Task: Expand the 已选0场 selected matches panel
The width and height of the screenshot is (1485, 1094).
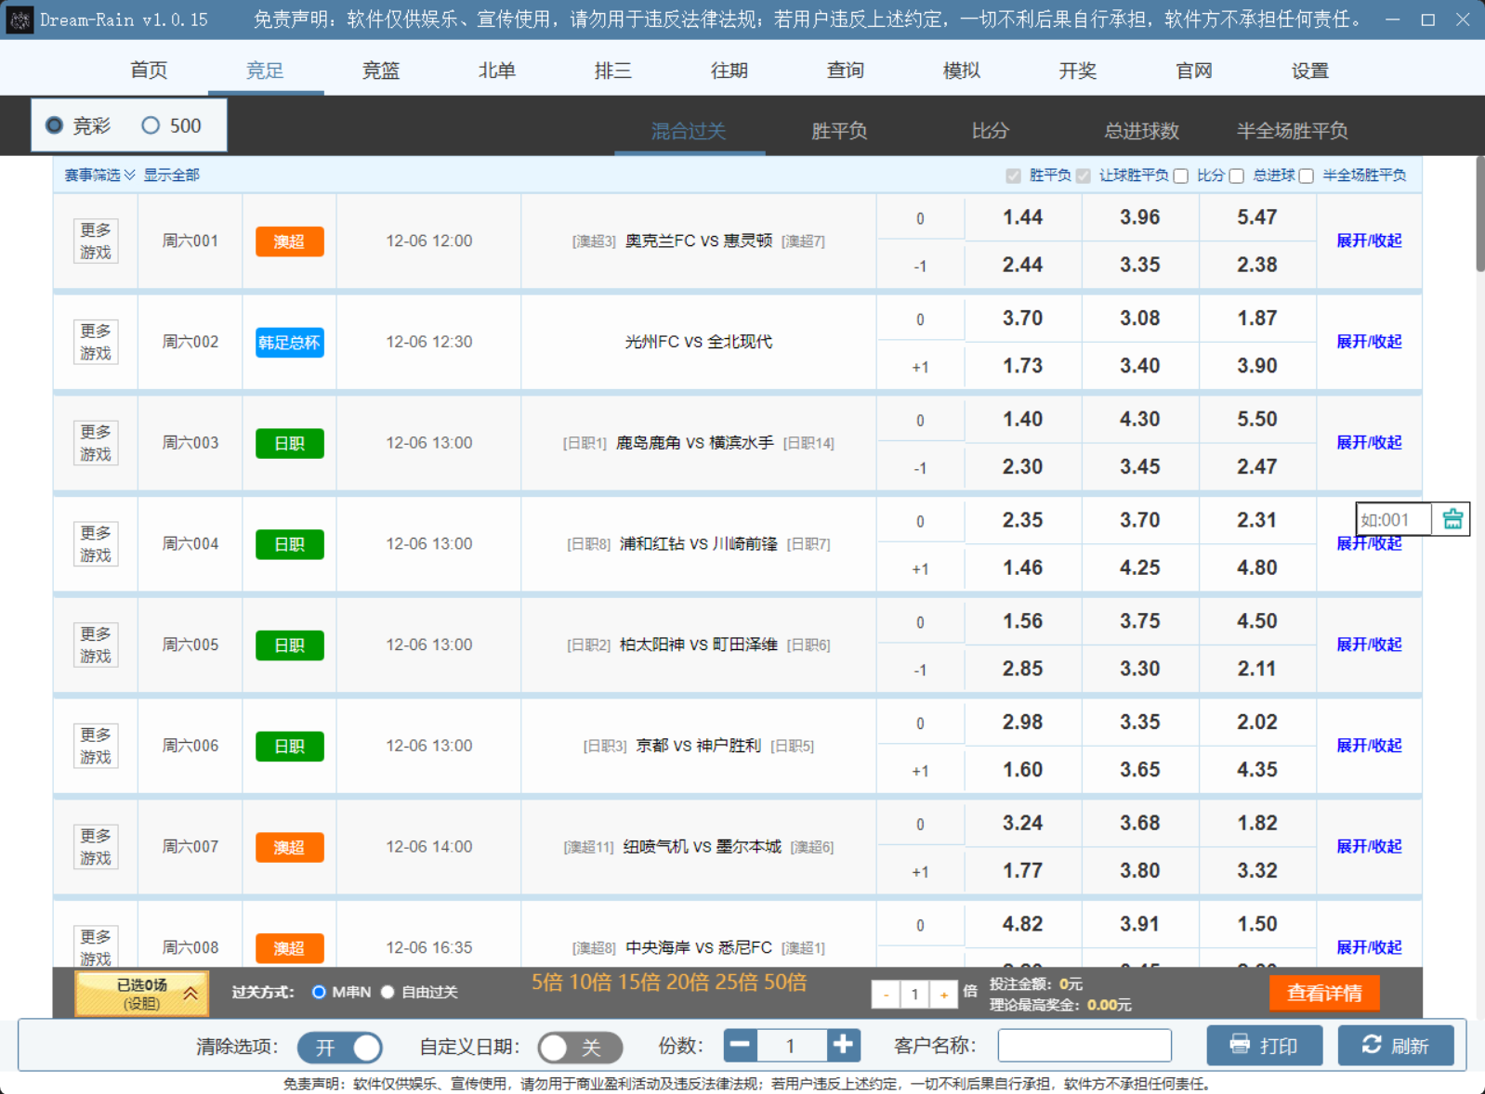Action: tap(142, 994)
